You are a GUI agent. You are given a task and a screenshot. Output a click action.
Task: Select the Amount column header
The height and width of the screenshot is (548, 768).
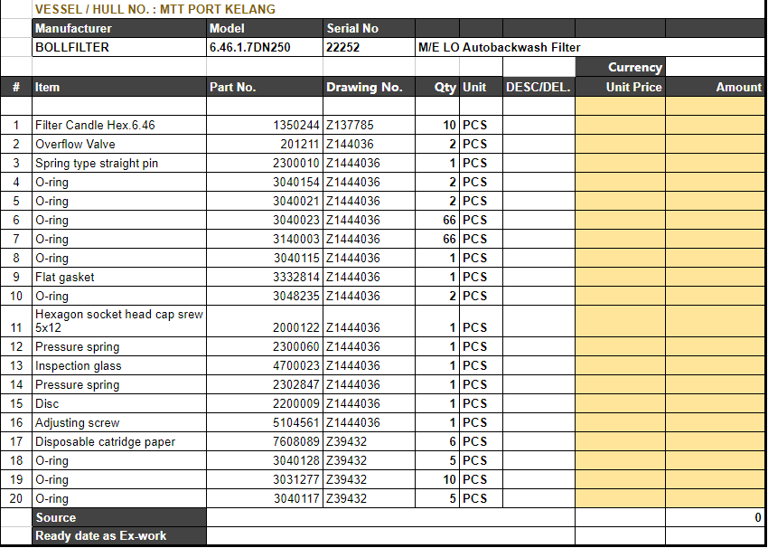tap(716, 87)
